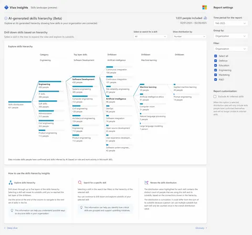This screenshot has width=252, height=235.
Task: Toggle the Select all checkbox
Action: tap(216, 56)
